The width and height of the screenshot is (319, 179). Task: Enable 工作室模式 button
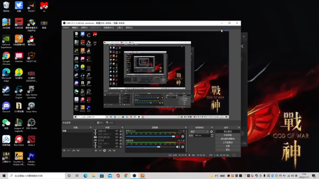coord(228,142)
